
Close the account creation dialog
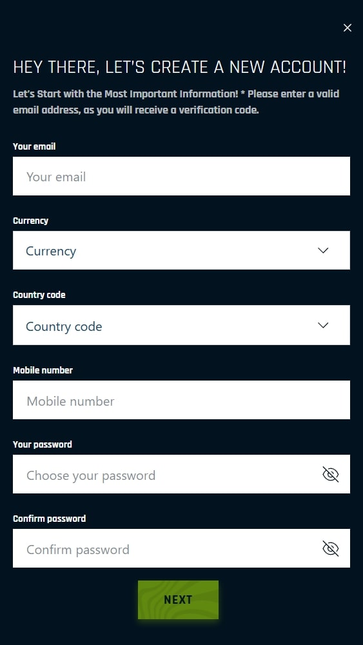(348, 28)
